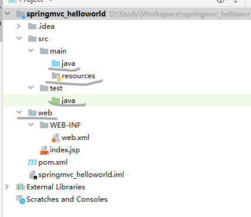Click the WEB-INF folder icon
Screen dimensions: 251x217
click(x=44, y=125)
